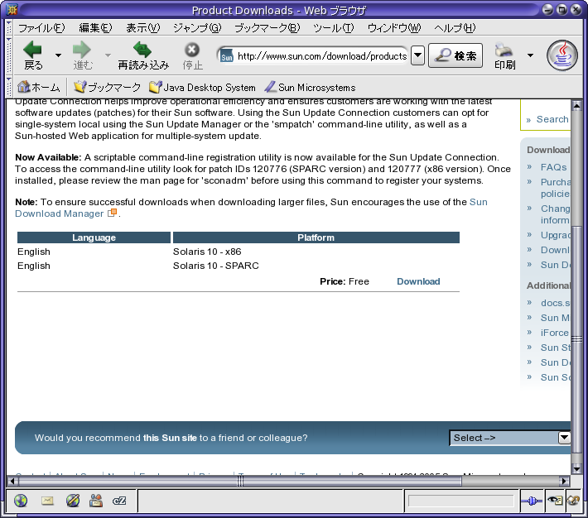The image size is (588, 518).
Task: Open the Select --> recommendation dropdown
Action: point(509,438)
